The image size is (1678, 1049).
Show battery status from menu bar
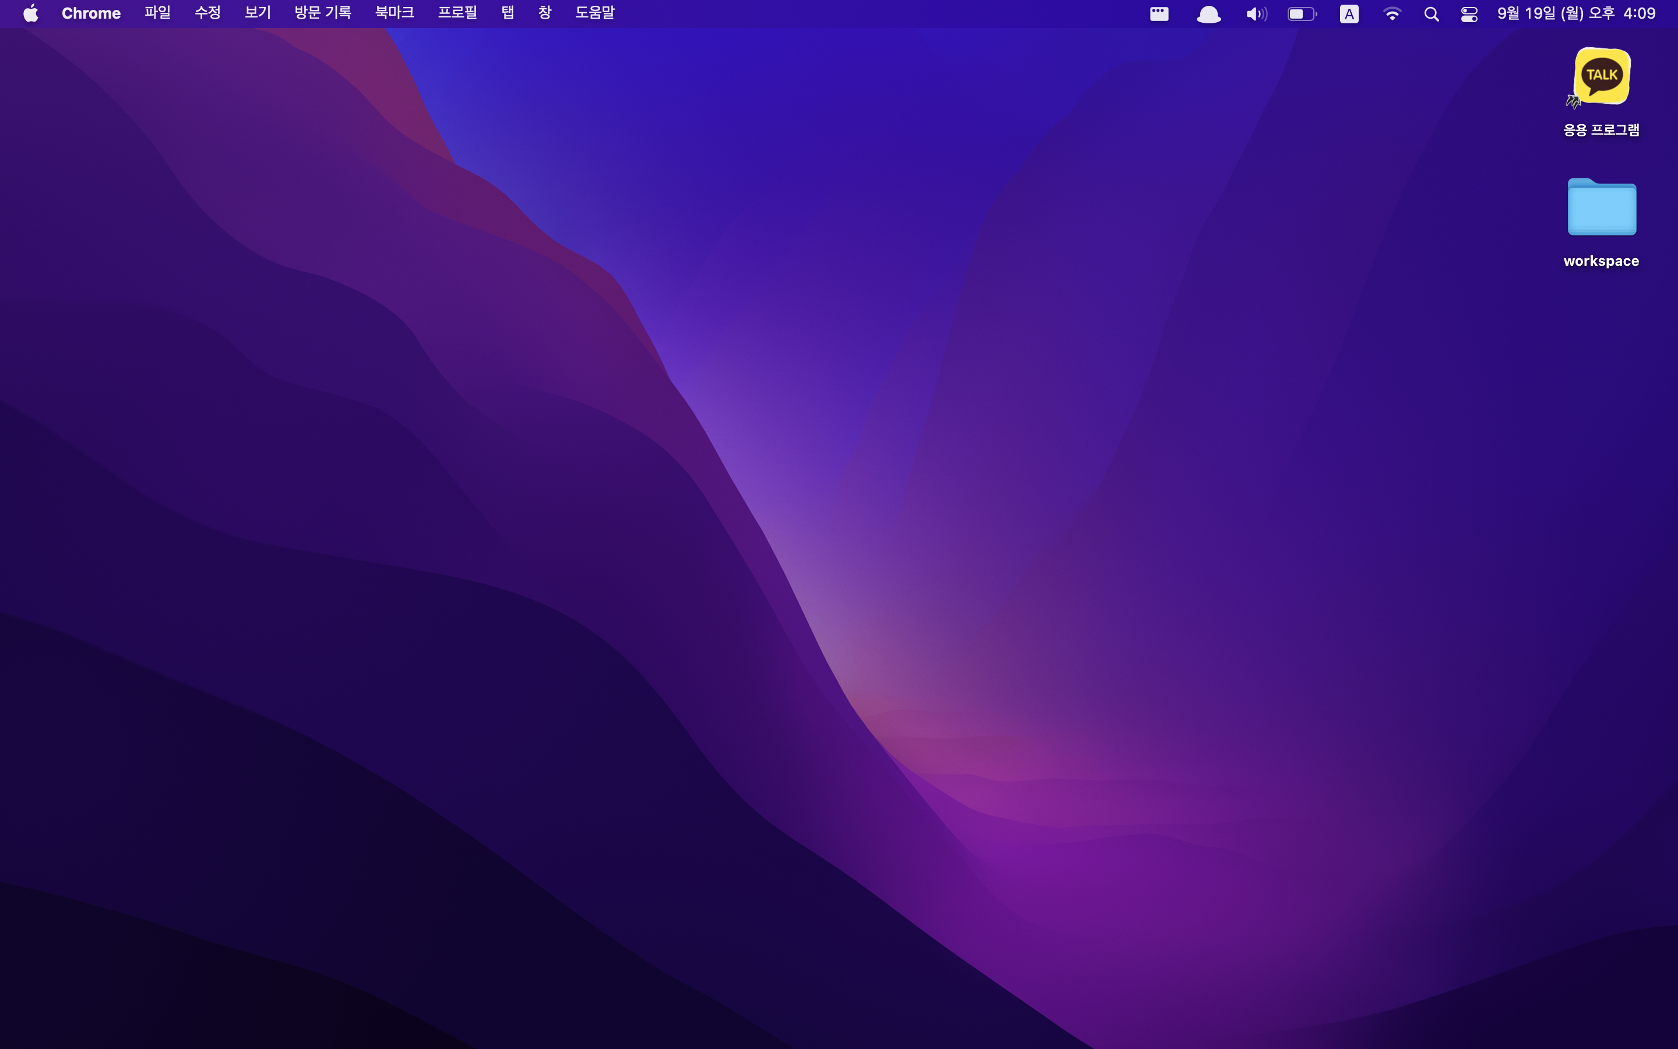point(1302,14)
